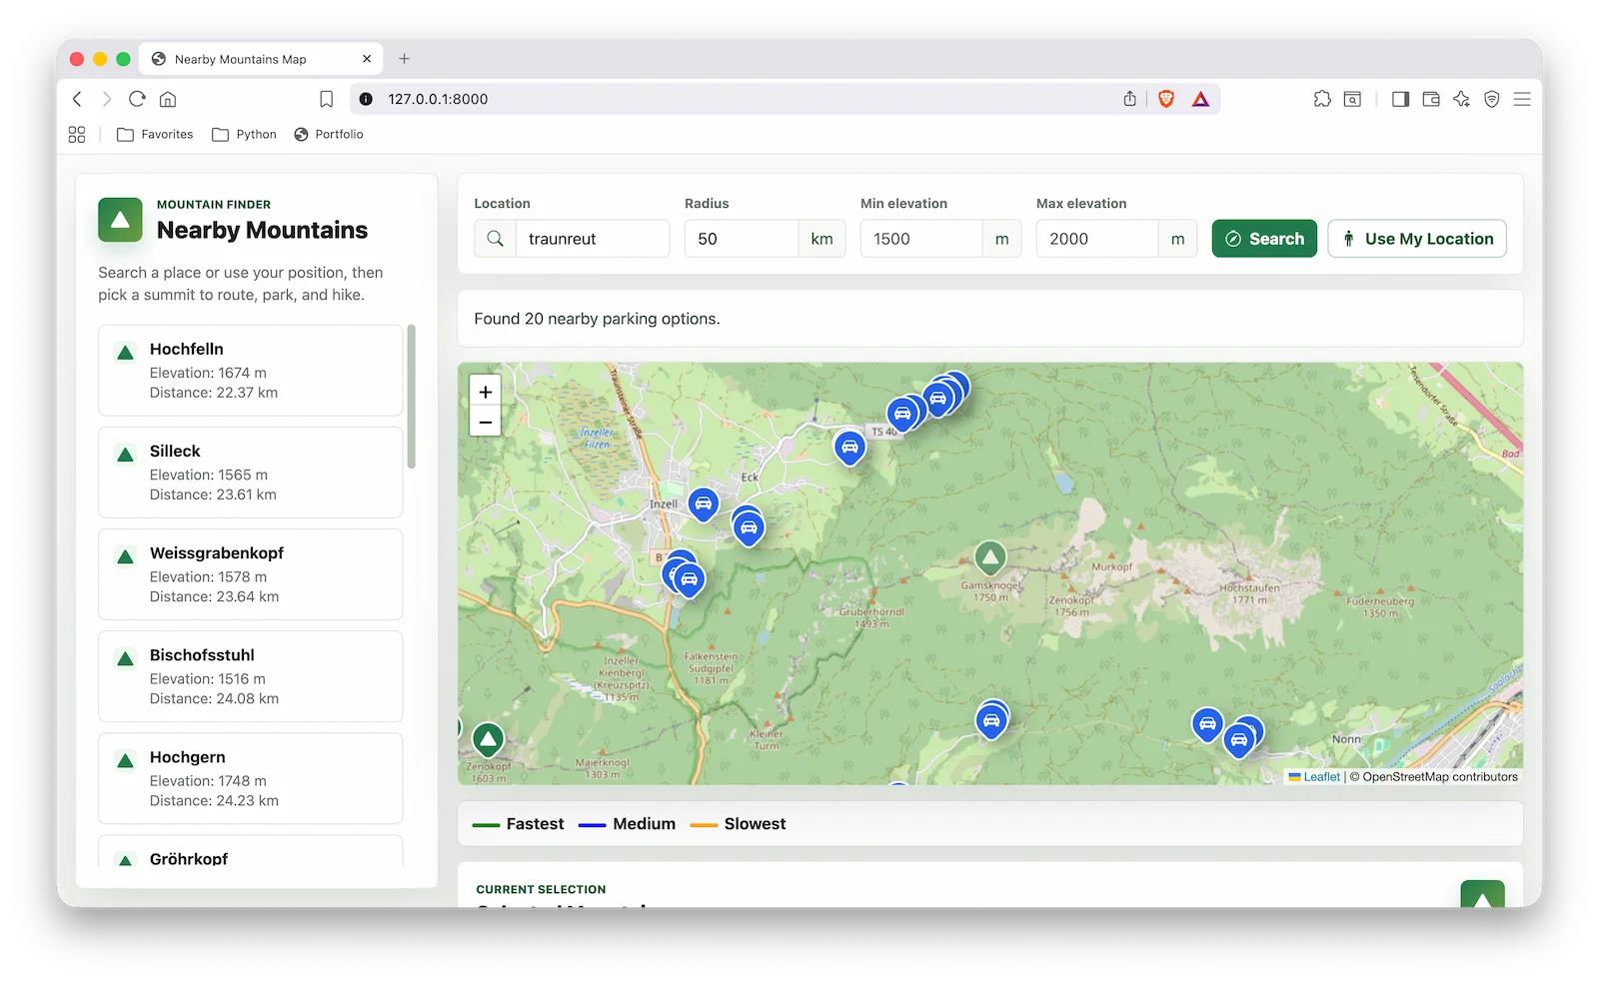Open the Leo AI sparkle icon
Viewport: 1599px width, 982px height.
coord(1461,99)
